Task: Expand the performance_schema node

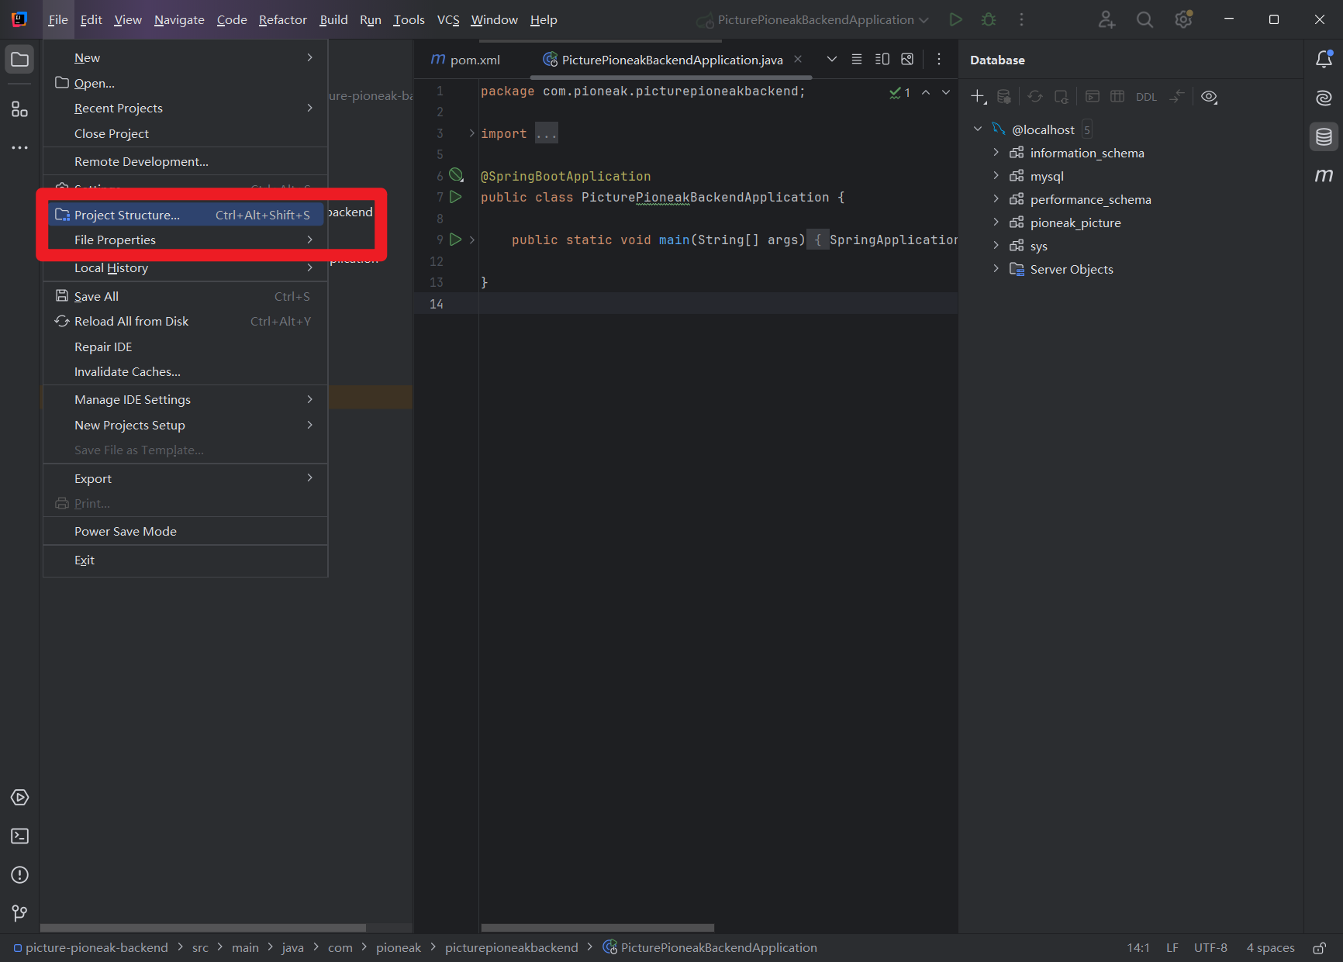Action: pyautogui.click(x=996, y=199)
